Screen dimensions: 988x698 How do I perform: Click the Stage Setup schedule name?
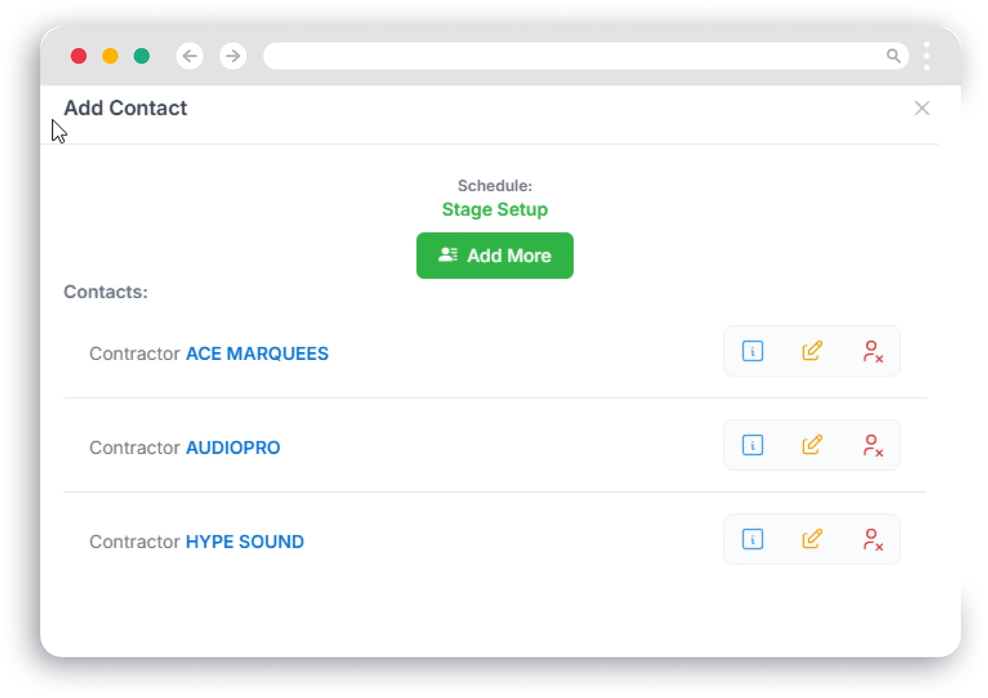pos(494,209)
